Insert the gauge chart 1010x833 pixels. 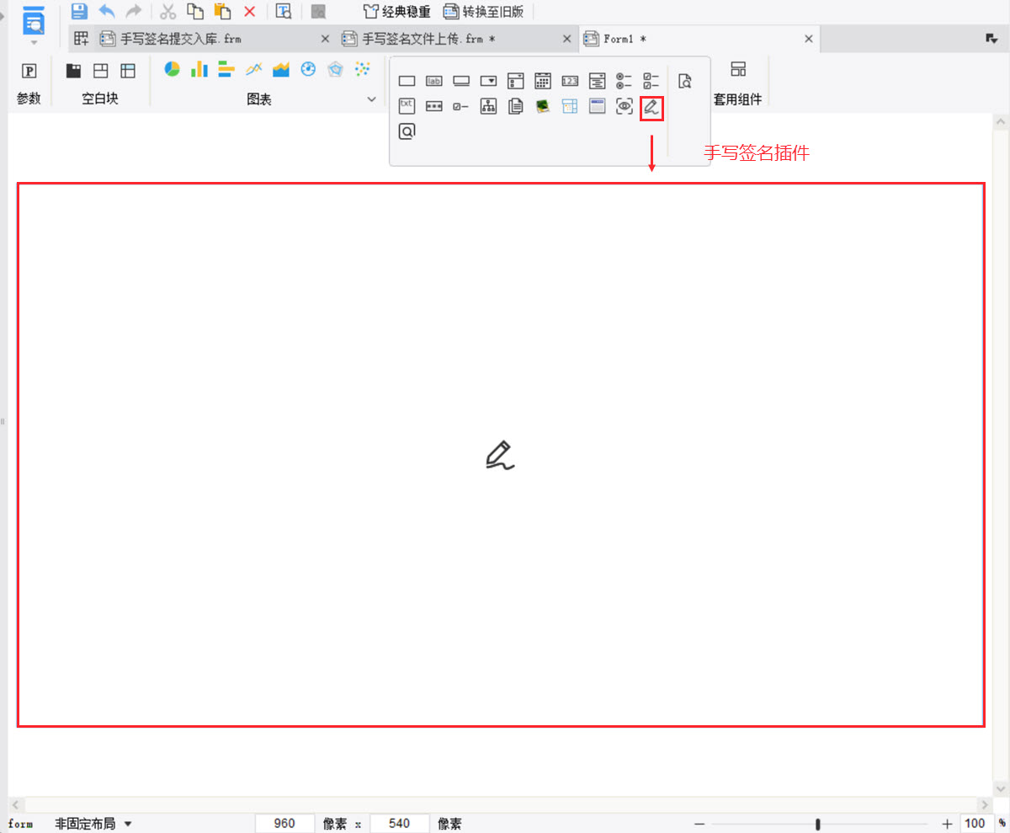[x=308, y=69]
